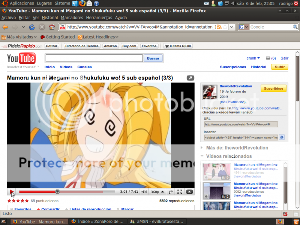Screen dimensions: 300x225
Task: Click the video progress bar handle
Action: pyautogui.click(x=57, y=192)
